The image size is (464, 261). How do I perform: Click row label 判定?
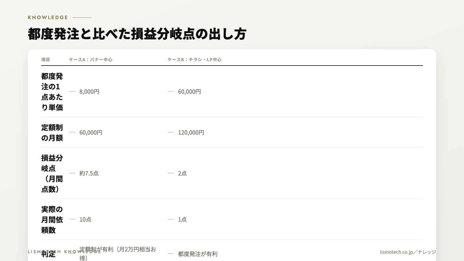[48, 254]
